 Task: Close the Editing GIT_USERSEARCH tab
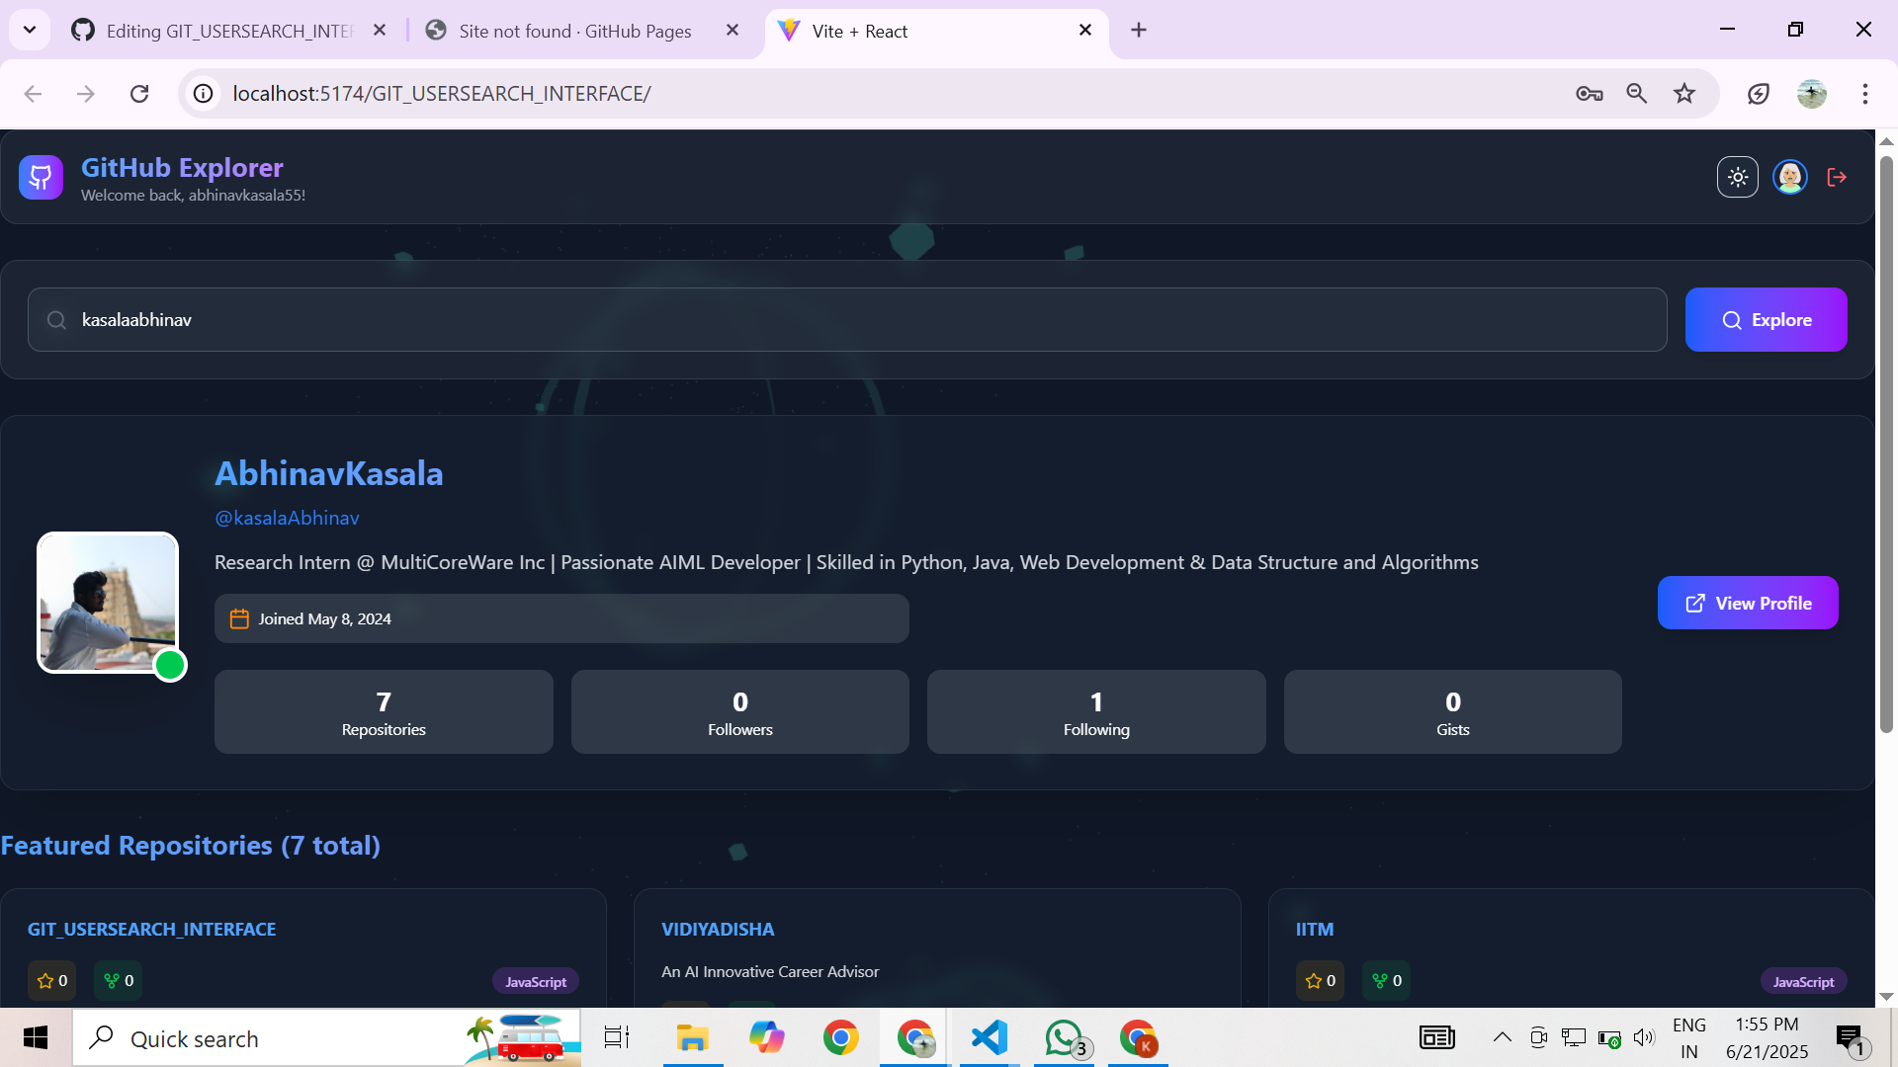[380, 31]
